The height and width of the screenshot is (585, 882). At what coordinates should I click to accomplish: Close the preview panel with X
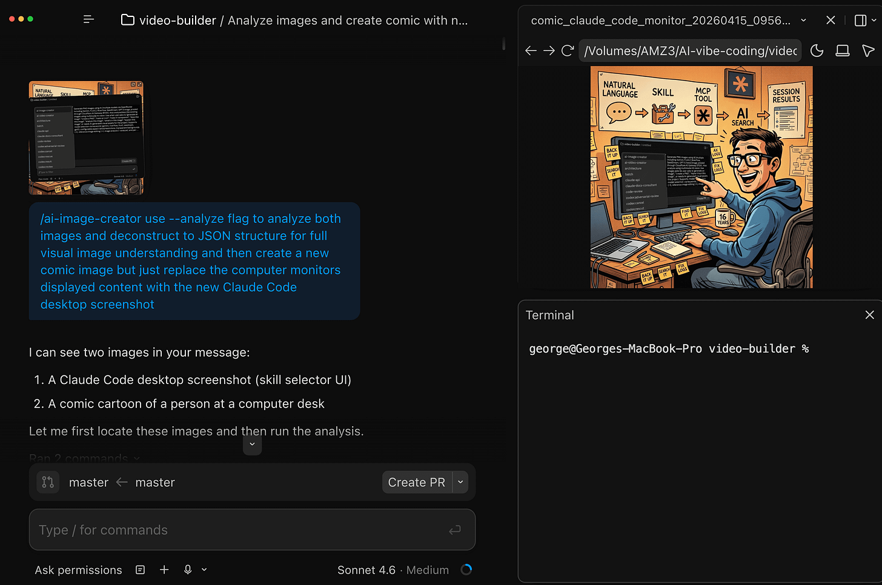[831, 20]
